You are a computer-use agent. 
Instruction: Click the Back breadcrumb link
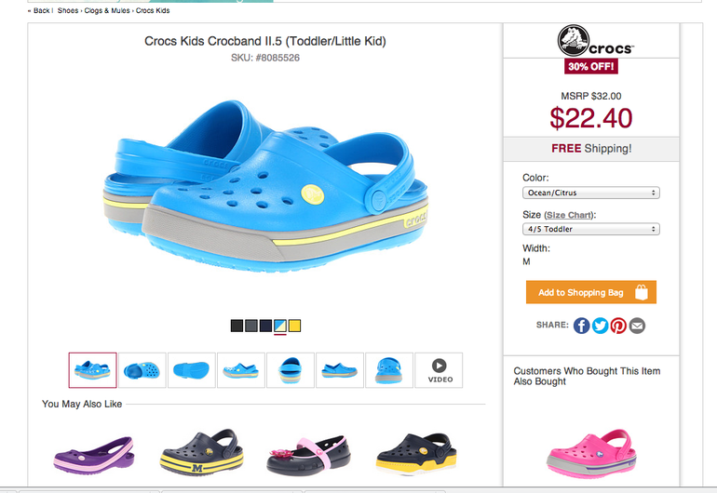pos(40,10)
